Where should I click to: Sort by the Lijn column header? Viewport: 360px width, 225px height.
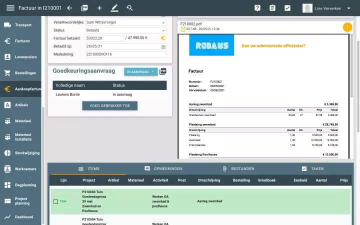pos(63,180)
